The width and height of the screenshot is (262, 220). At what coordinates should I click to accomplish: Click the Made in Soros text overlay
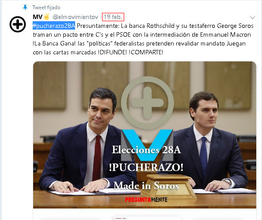coord(146,186)
